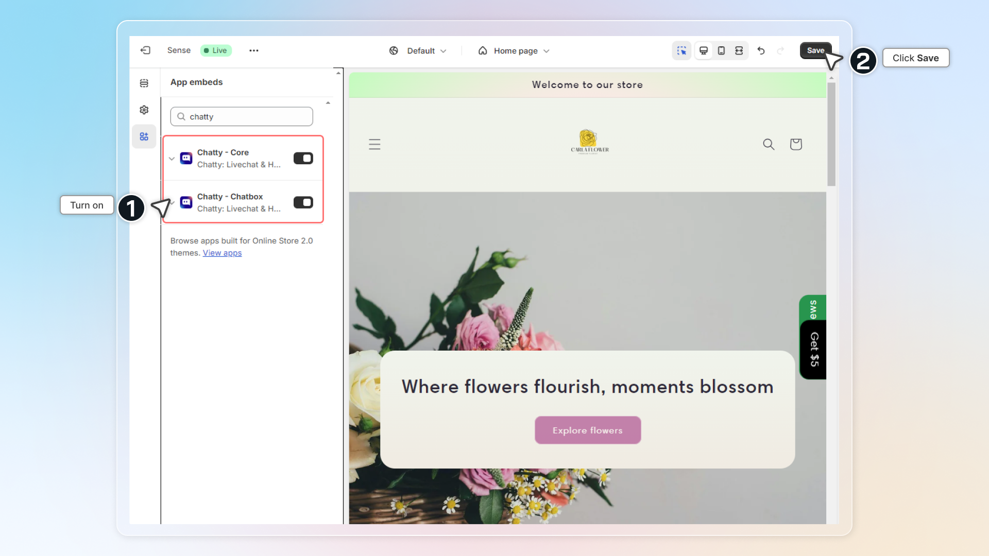Toggle the inspector selection tool icon
This screenshot has width=989, height=556.
coord(681,50)
